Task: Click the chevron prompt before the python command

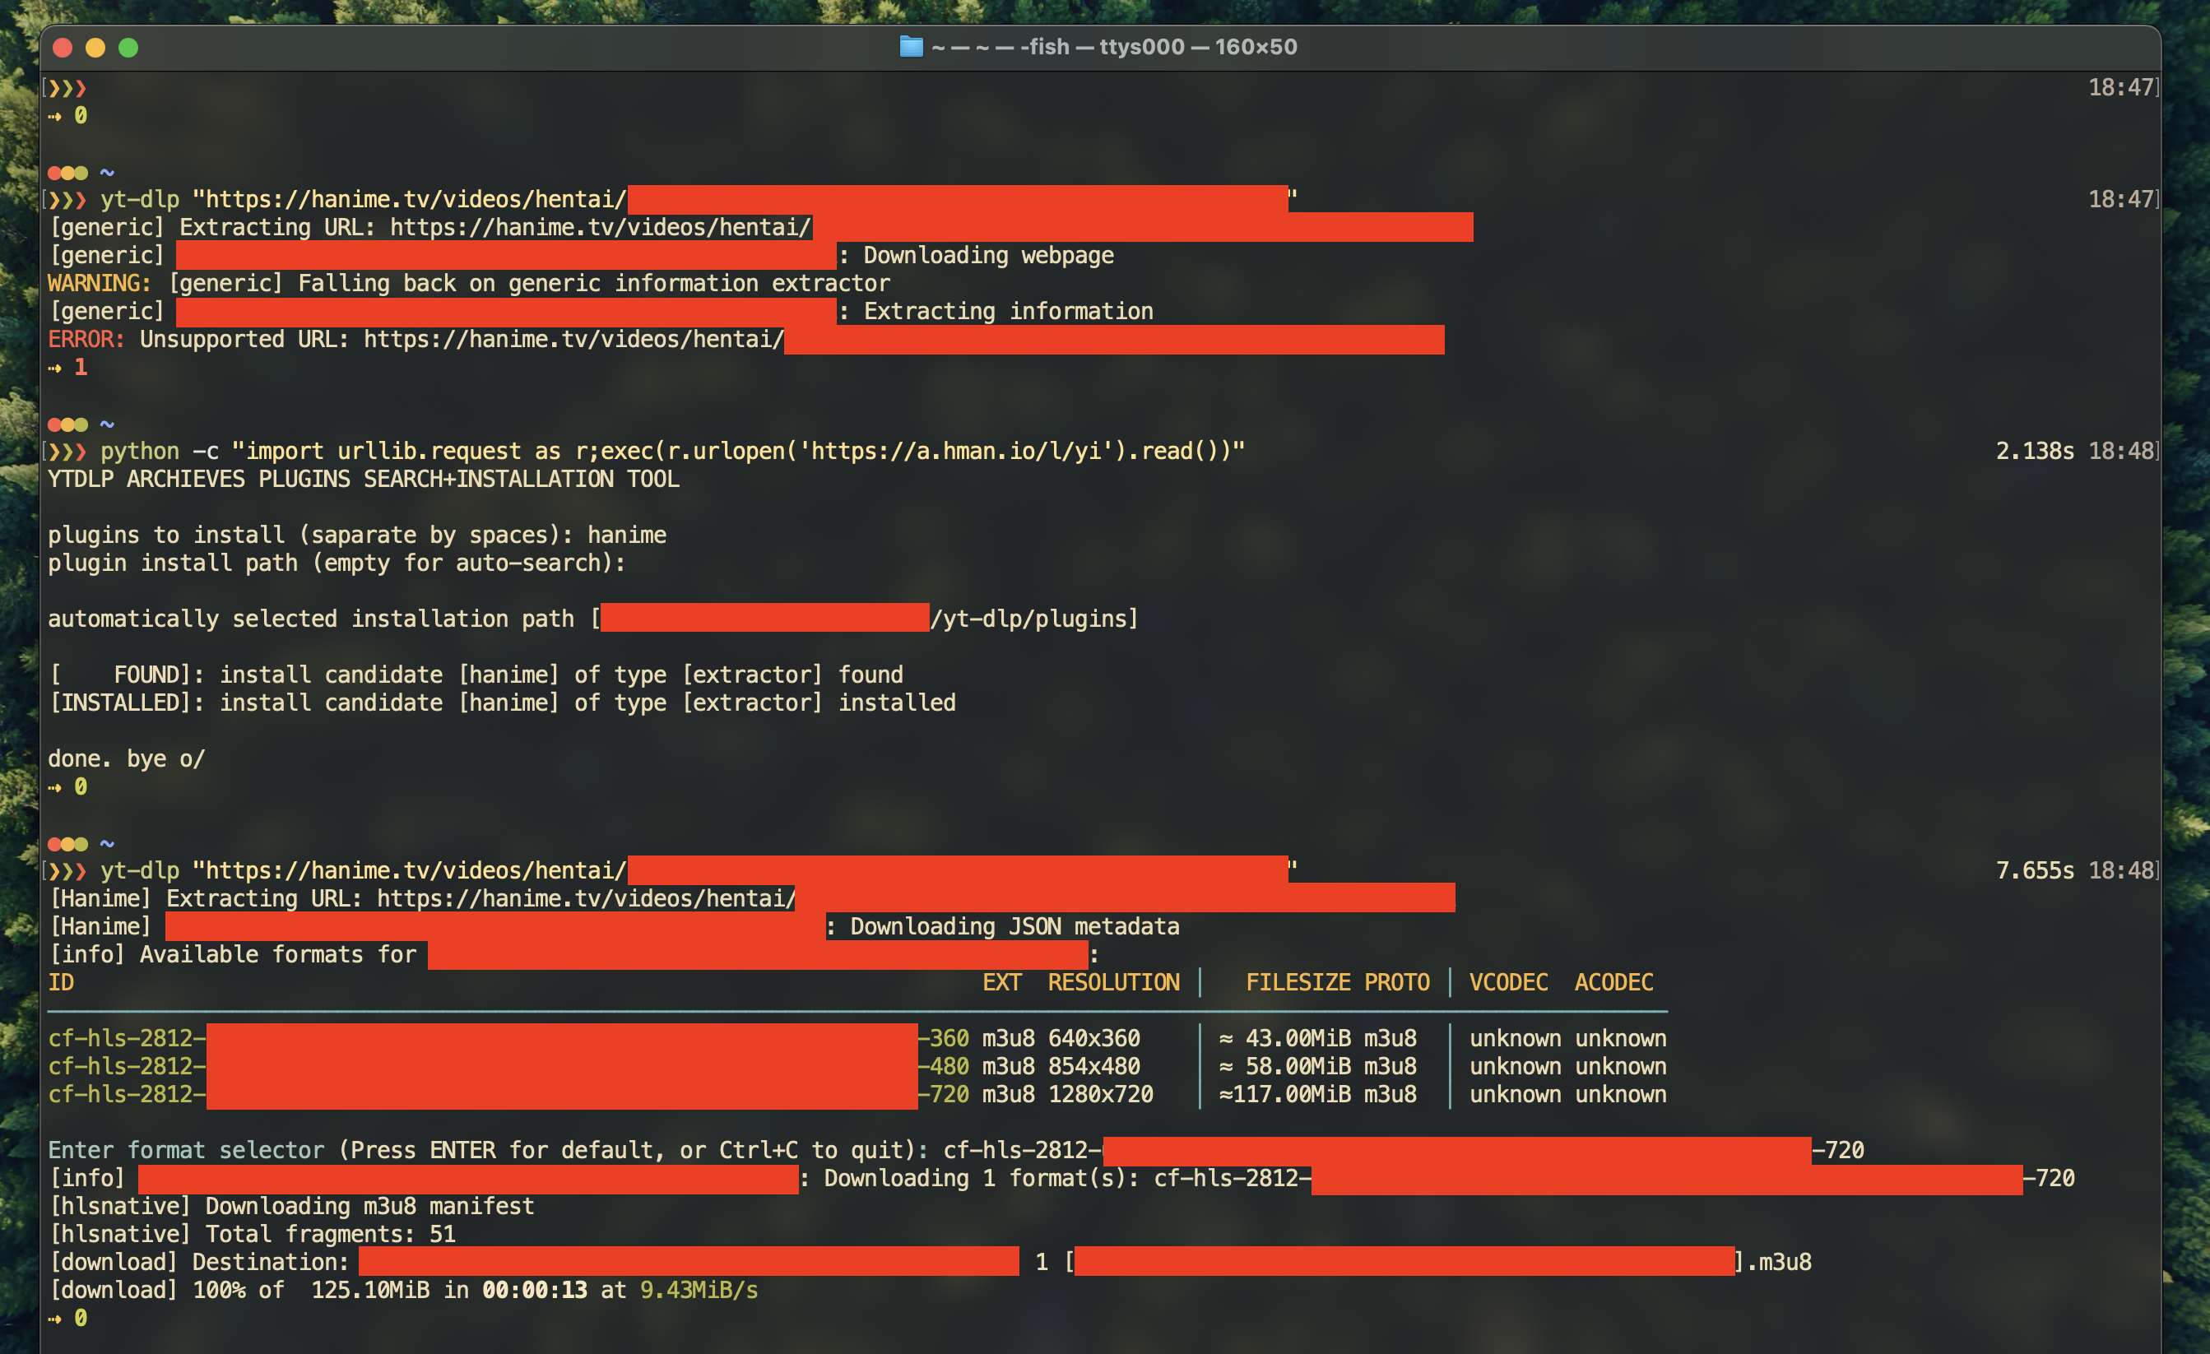Action: 67,451
